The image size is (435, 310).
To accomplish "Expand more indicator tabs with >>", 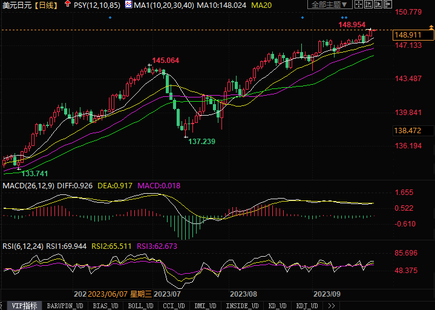I will point(332,306).
